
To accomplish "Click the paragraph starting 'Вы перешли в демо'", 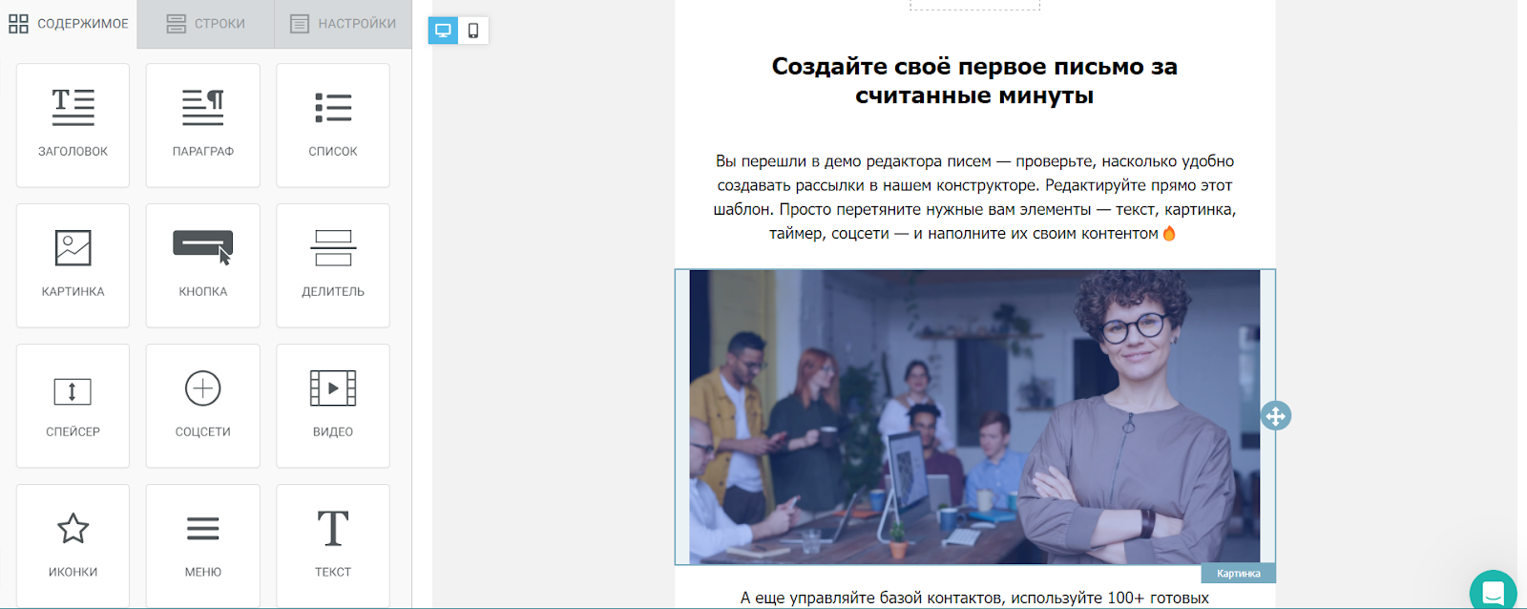I will [x=974, y=197].
